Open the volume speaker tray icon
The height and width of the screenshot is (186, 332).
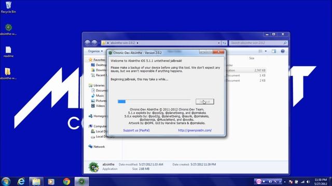[308, 182]
